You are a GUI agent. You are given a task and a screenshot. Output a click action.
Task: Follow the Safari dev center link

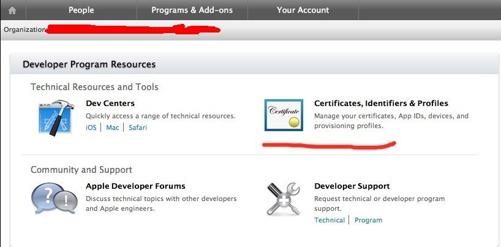(x=138, y=127)
